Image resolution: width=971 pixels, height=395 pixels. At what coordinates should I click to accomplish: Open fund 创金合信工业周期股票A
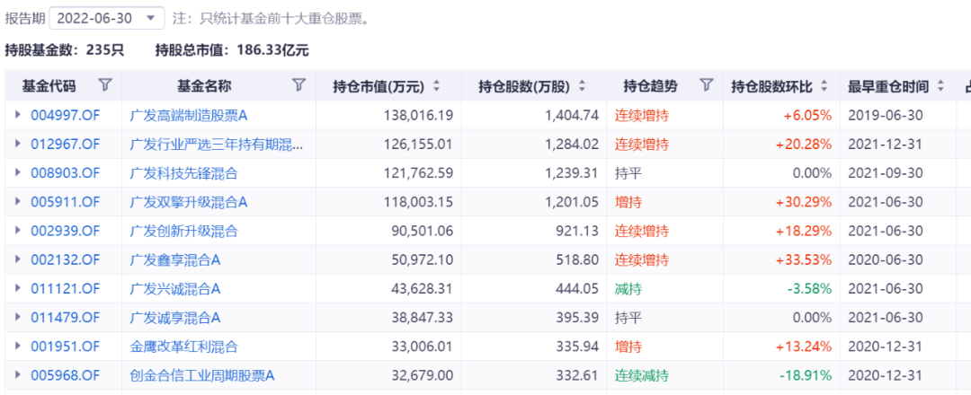202,375
